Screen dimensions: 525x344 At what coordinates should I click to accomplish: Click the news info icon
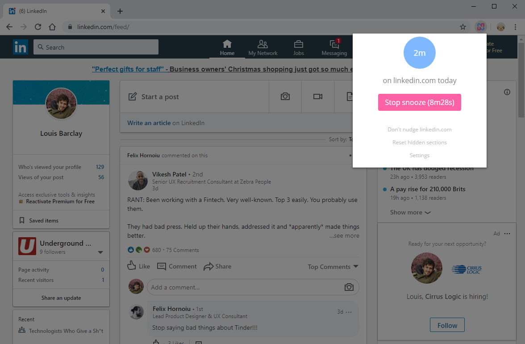pyautogui.click(x=507, y=92)
